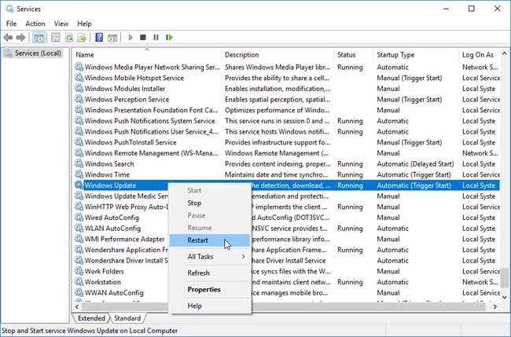Select Windows PushToInstall Service row
This screenshot has height=337, width=511.
(x=287, y=142)
